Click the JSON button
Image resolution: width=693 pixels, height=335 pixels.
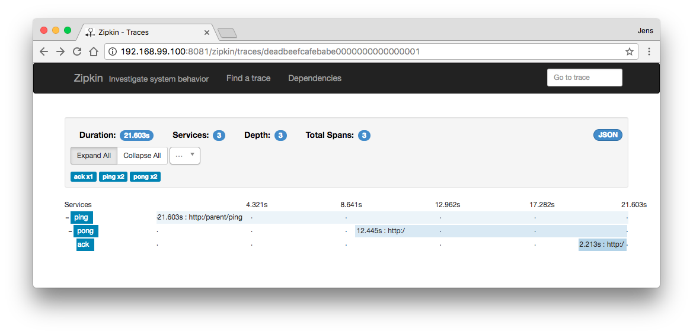pyautogui.click(x=608, y=135)
